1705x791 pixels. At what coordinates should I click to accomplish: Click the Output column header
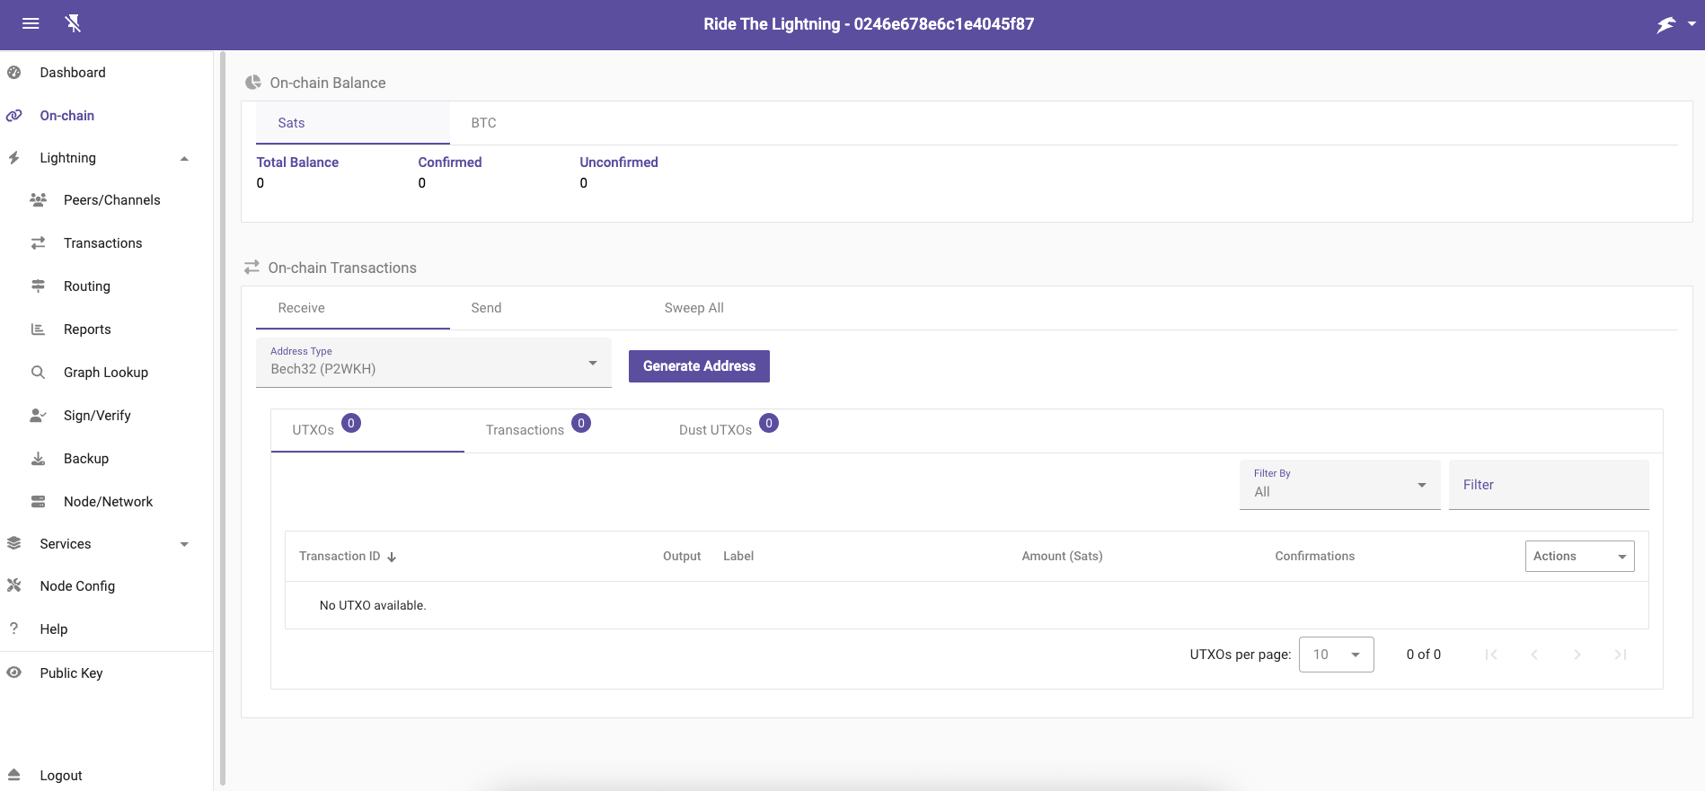[682, 557]
